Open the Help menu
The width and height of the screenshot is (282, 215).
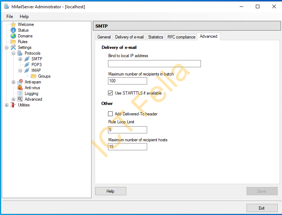24,17
